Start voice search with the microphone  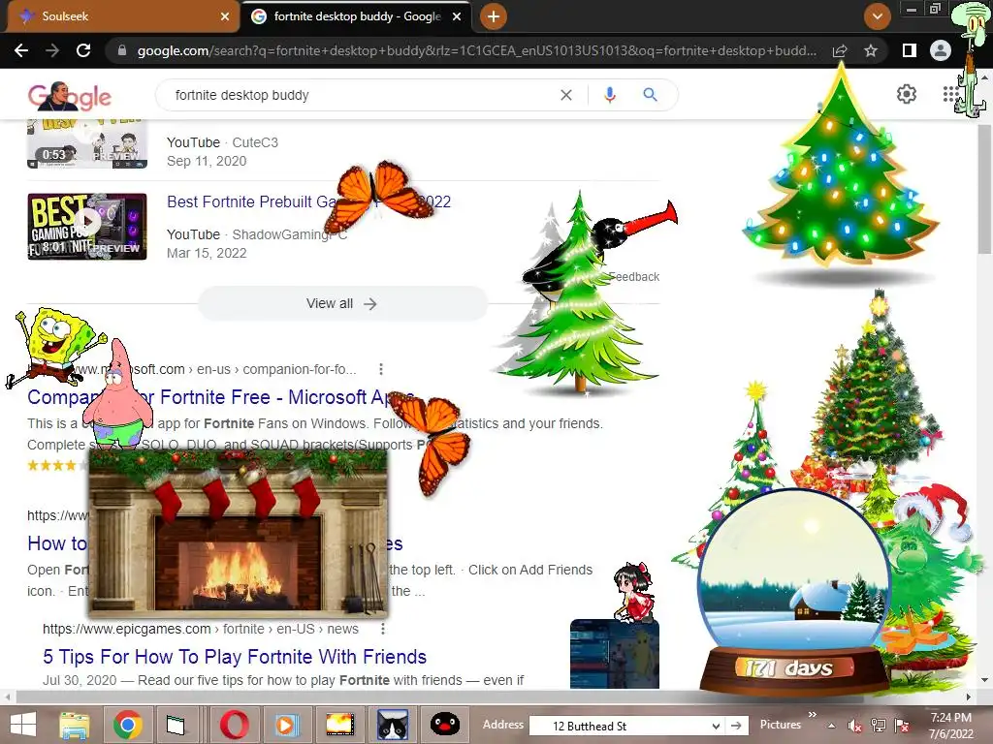(609, 95)
